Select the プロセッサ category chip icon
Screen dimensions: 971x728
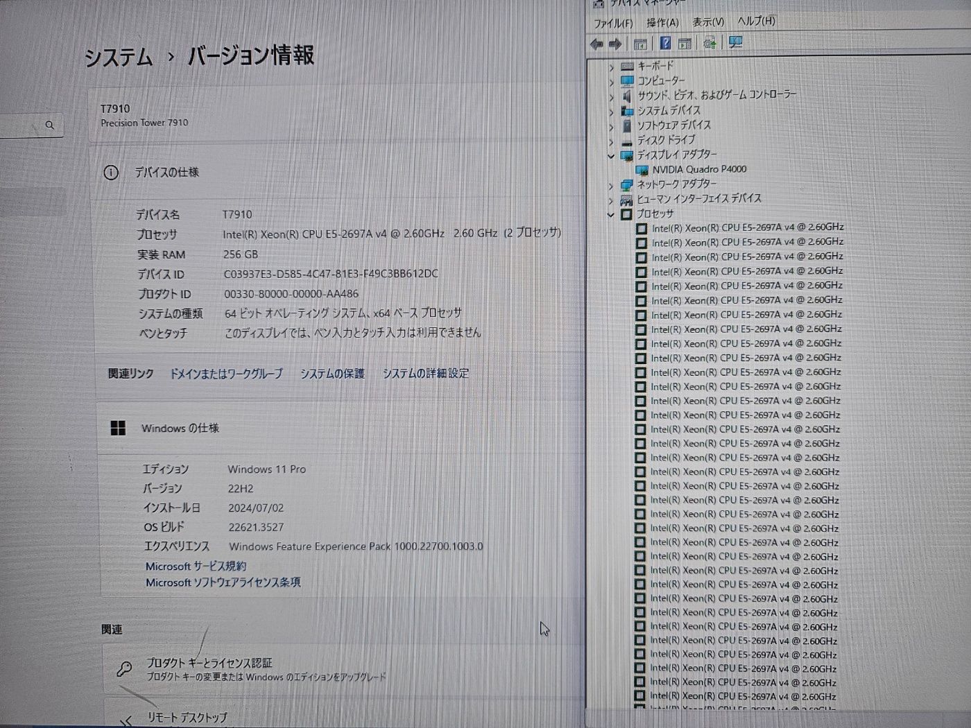[627, 214]
